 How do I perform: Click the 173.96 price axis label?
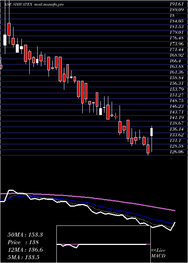[x=176, y=44]
